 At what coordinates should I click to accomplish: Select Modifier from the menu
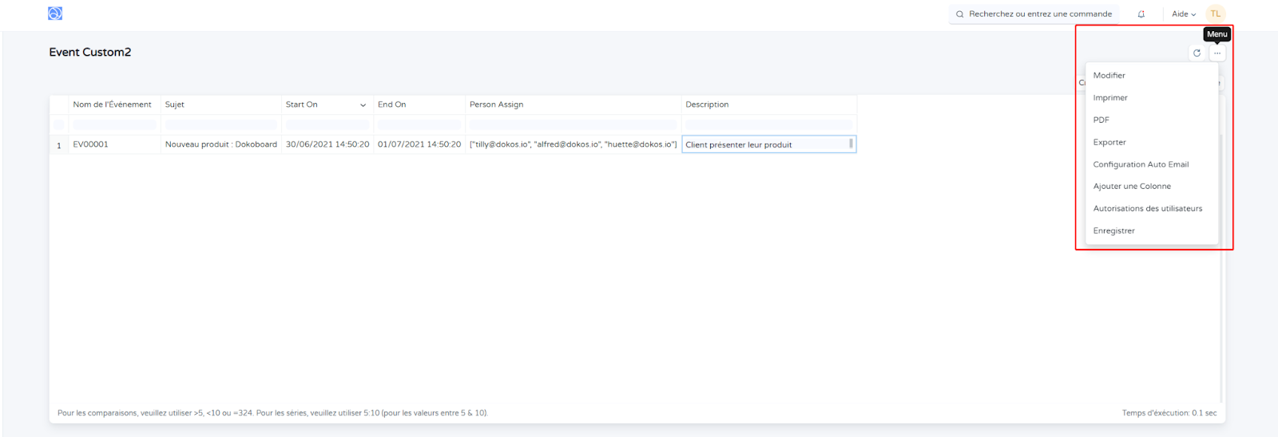point(1109,76)
